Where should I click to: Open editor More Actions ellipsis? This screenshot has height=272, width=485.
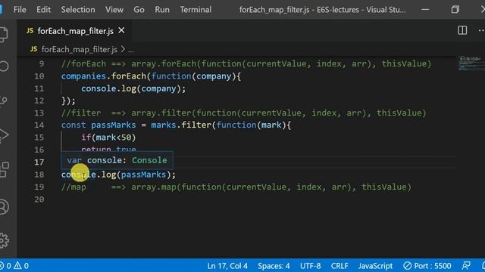(x=481, y=30)
